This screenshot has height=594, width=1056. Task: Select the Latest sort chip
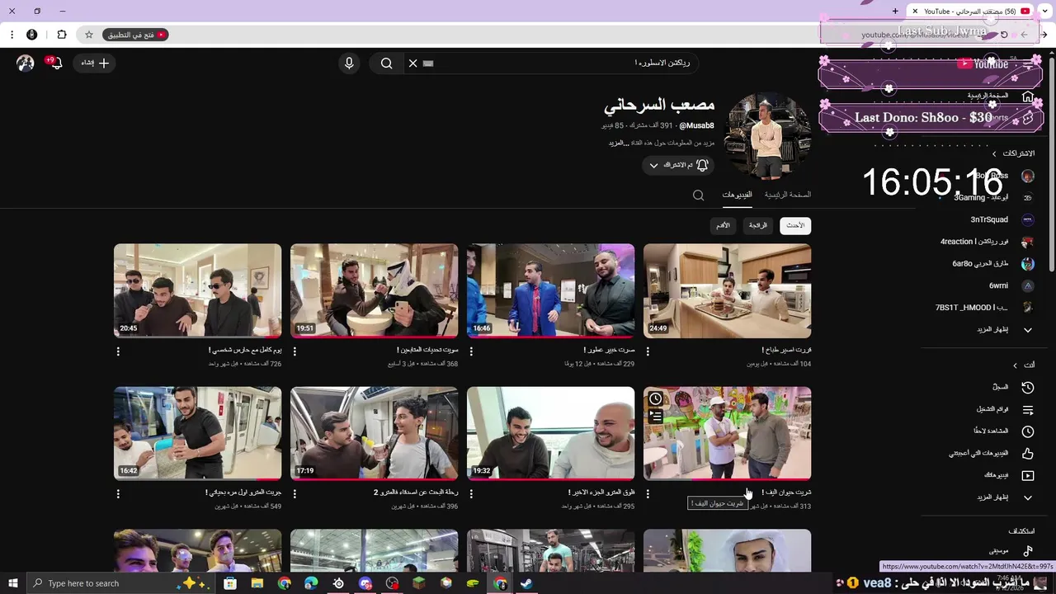[x=795, y=225]
